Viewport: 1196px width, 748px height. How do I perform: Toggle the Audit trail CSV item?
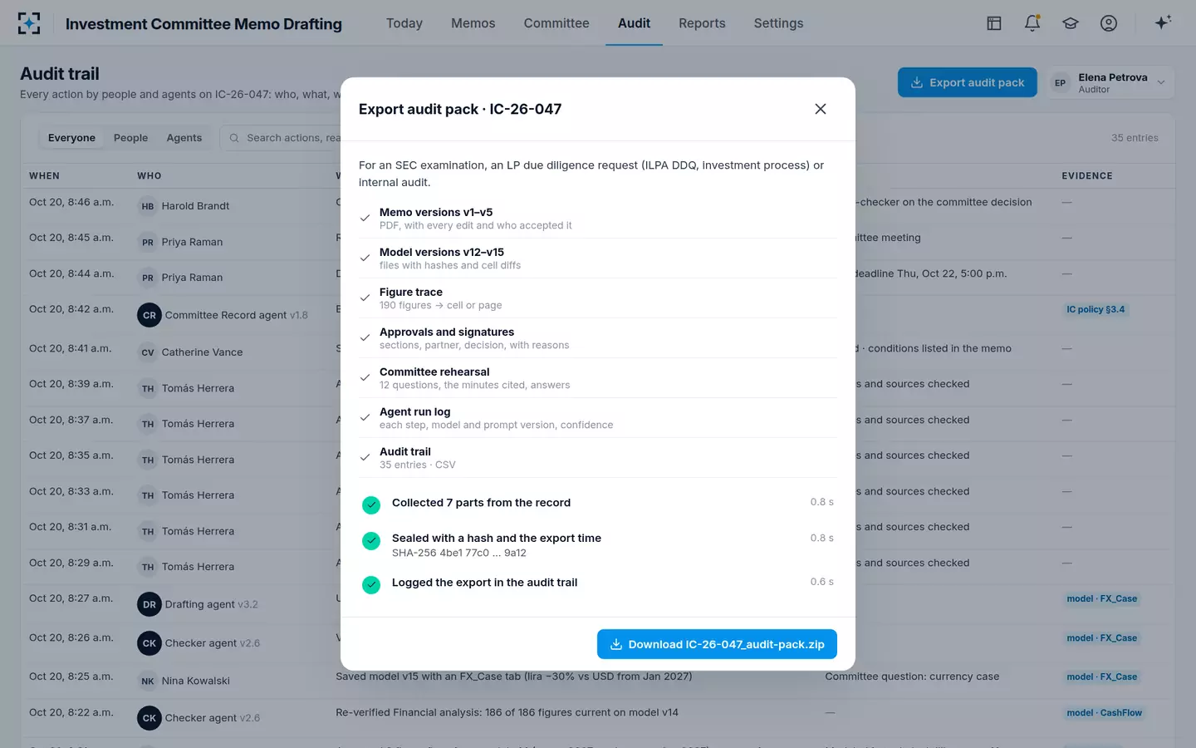(x=598, y=458)
